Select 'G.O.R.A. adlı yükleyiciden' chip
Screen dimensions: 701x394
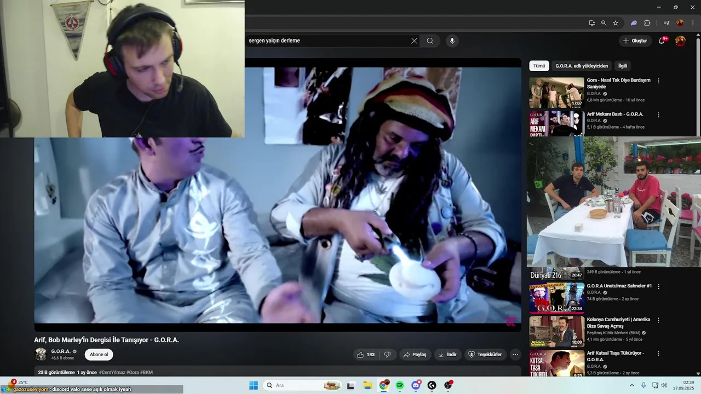[582, 66]
